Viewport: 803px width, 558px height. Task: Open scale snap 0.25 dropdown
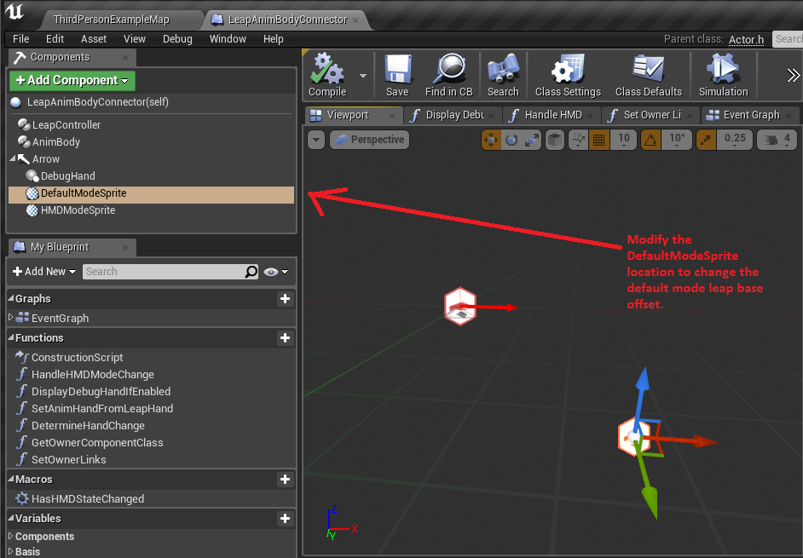click(735, 140)
